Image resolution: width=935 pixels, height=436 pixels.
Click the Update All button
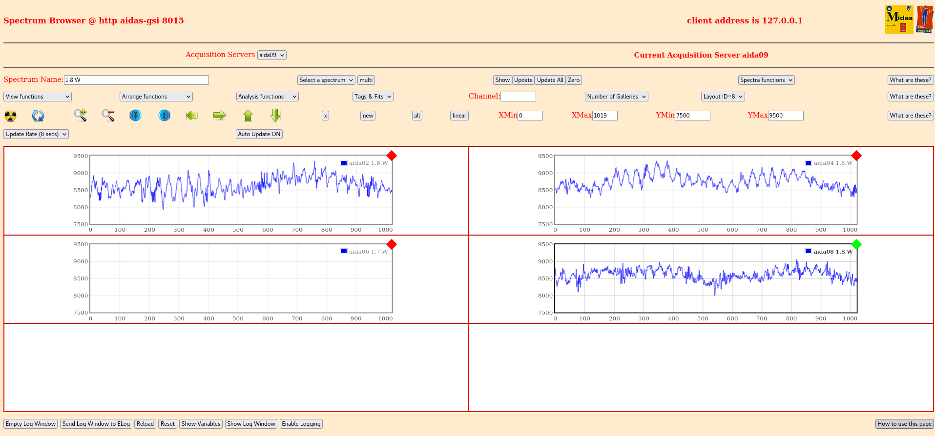pyautogui.click(x=550, y=80)
